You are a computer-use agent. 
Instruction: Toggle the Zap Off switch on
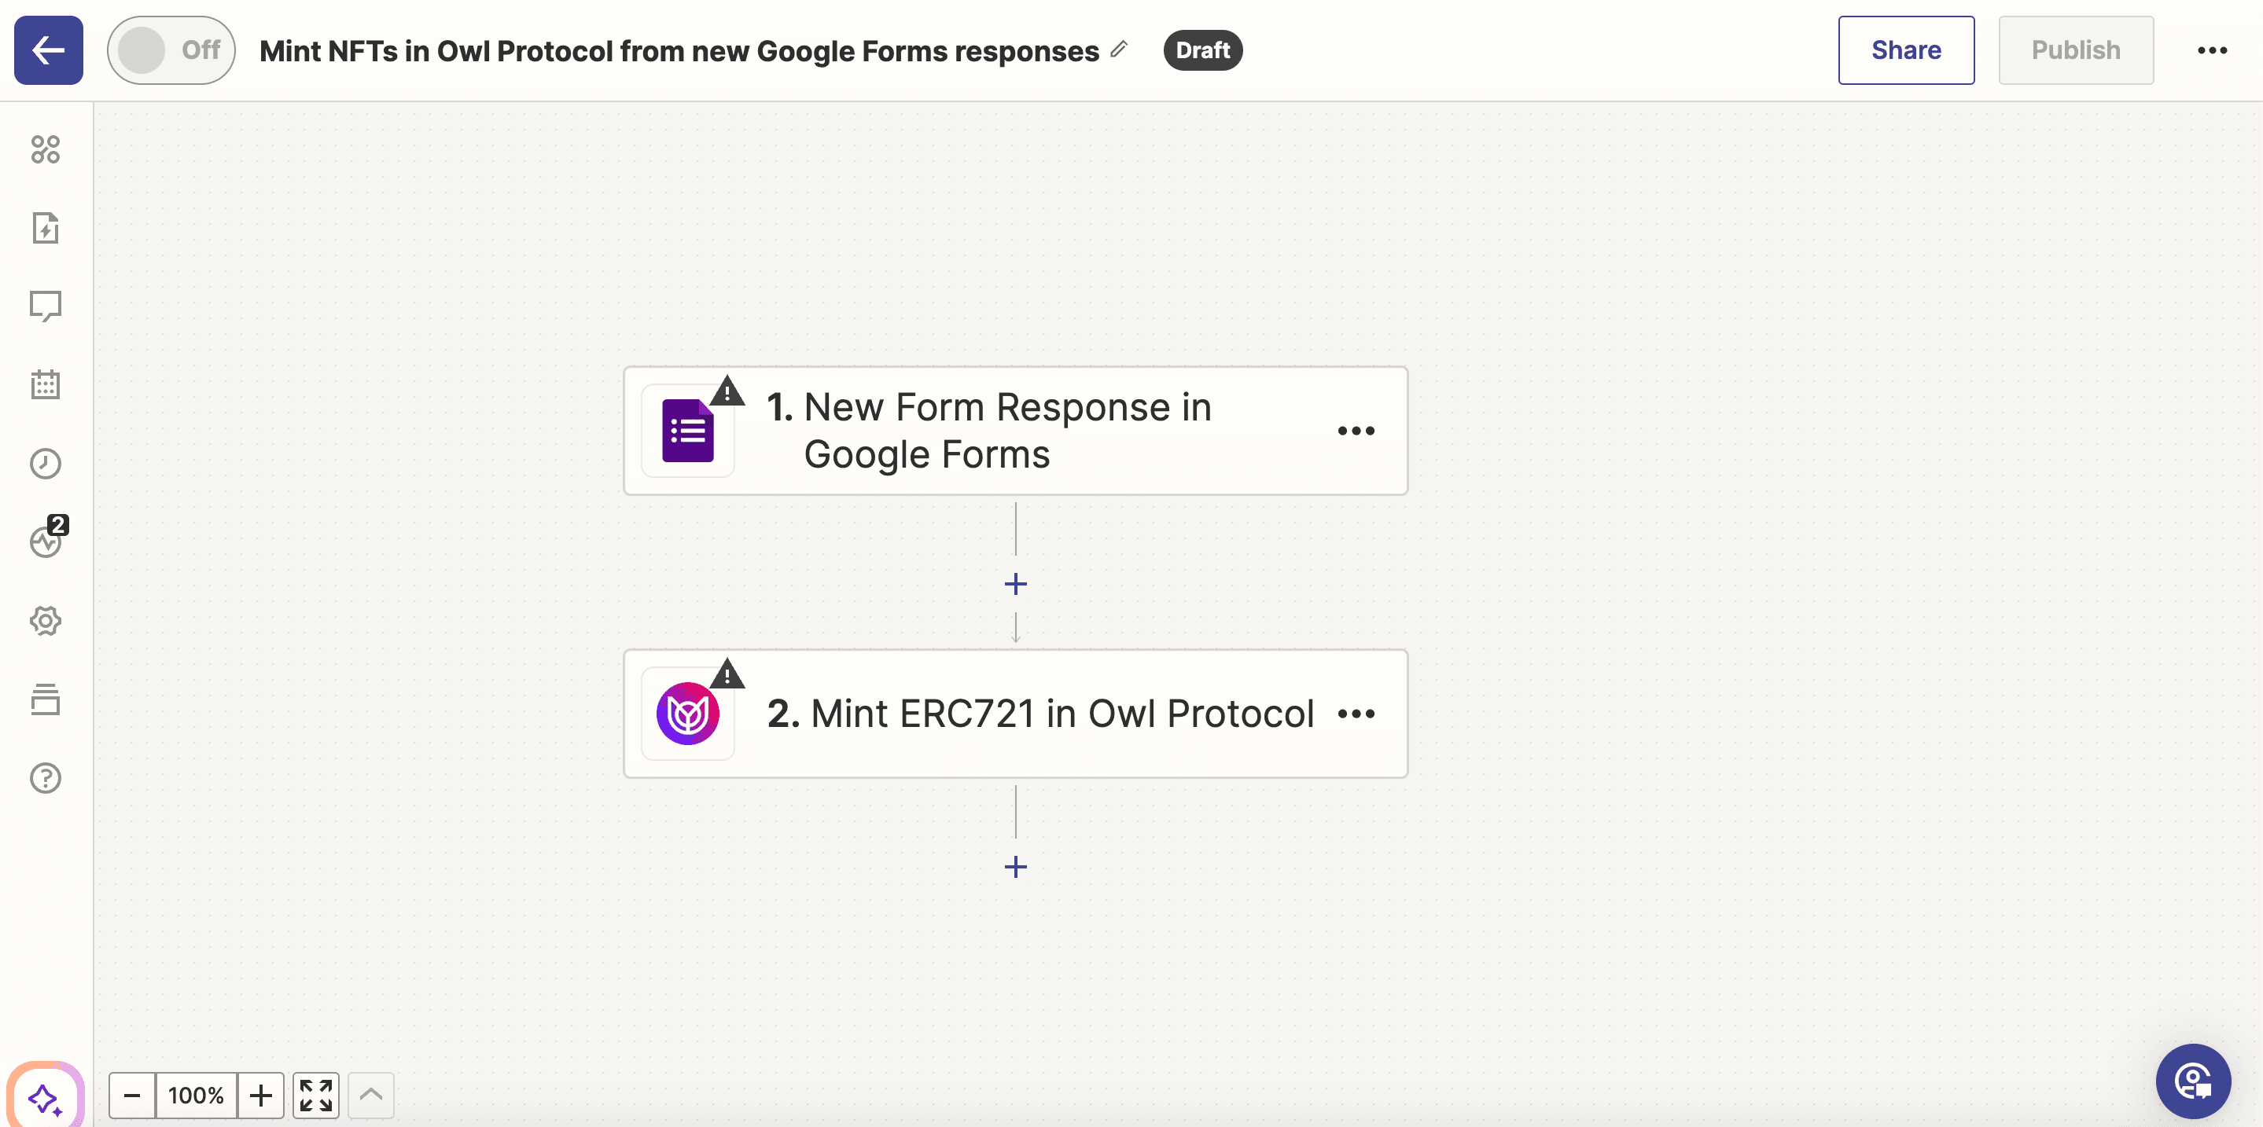pos(171,50)
